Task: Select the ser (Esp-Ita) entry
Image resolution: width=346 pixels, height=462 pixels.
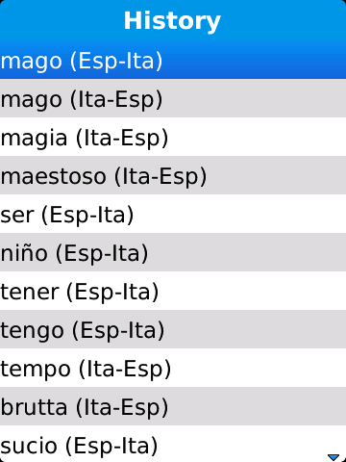Action: (173, 214)
